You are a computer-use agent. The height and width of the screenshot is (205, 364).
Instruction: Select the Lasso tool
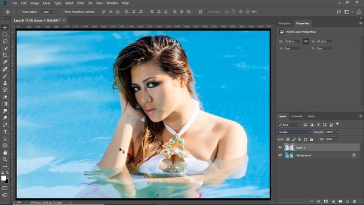(x=5, y=42)
